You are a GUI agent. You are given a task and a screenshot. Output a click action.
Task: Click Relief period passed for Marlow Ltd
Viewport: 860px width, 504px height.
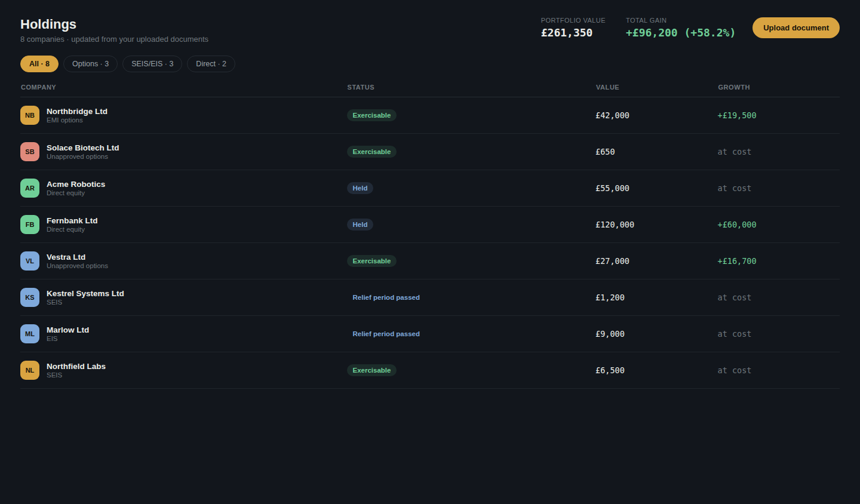(x=386, y=334)
